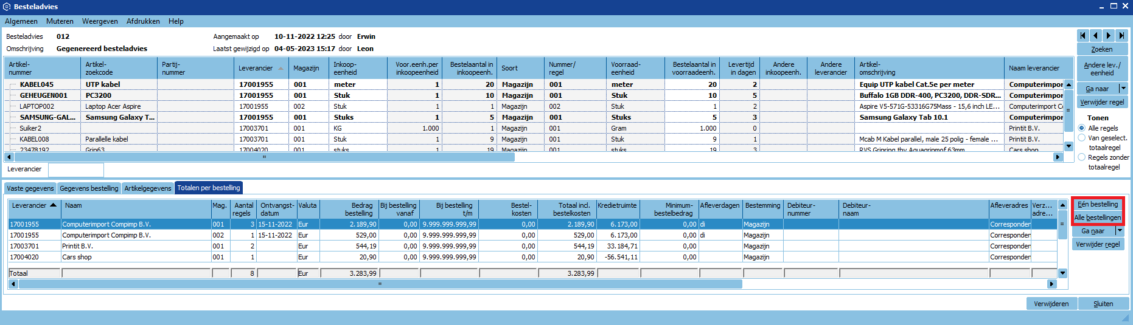
Task: Jump to the first record arrow
Action: (x=1082, y=36)
